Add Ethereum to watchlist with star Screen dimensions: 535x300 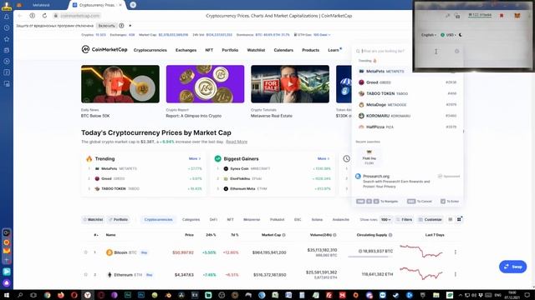tap(85, 274)
